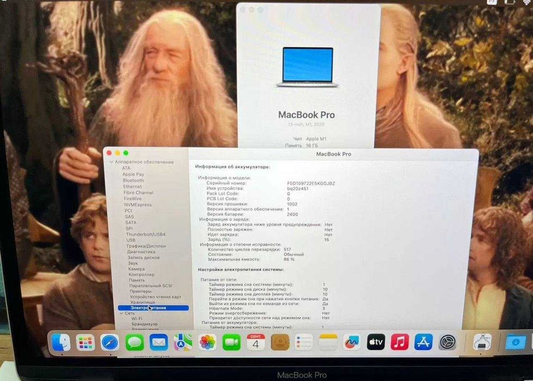The width and height of the screenshot is (533, 381).
Task: Collapse the Аппаратное обеспечение section
Action: (111, 162)
